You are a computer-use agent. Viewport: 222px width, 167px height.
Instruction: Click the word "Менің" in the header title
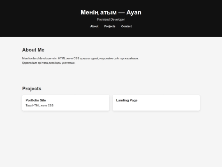tap(90, 12)
